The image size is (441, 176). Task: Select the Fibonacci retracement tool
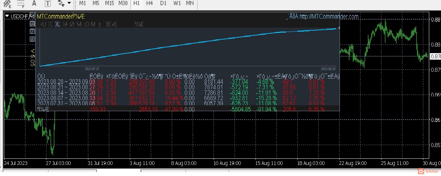(x=21, y=3)
